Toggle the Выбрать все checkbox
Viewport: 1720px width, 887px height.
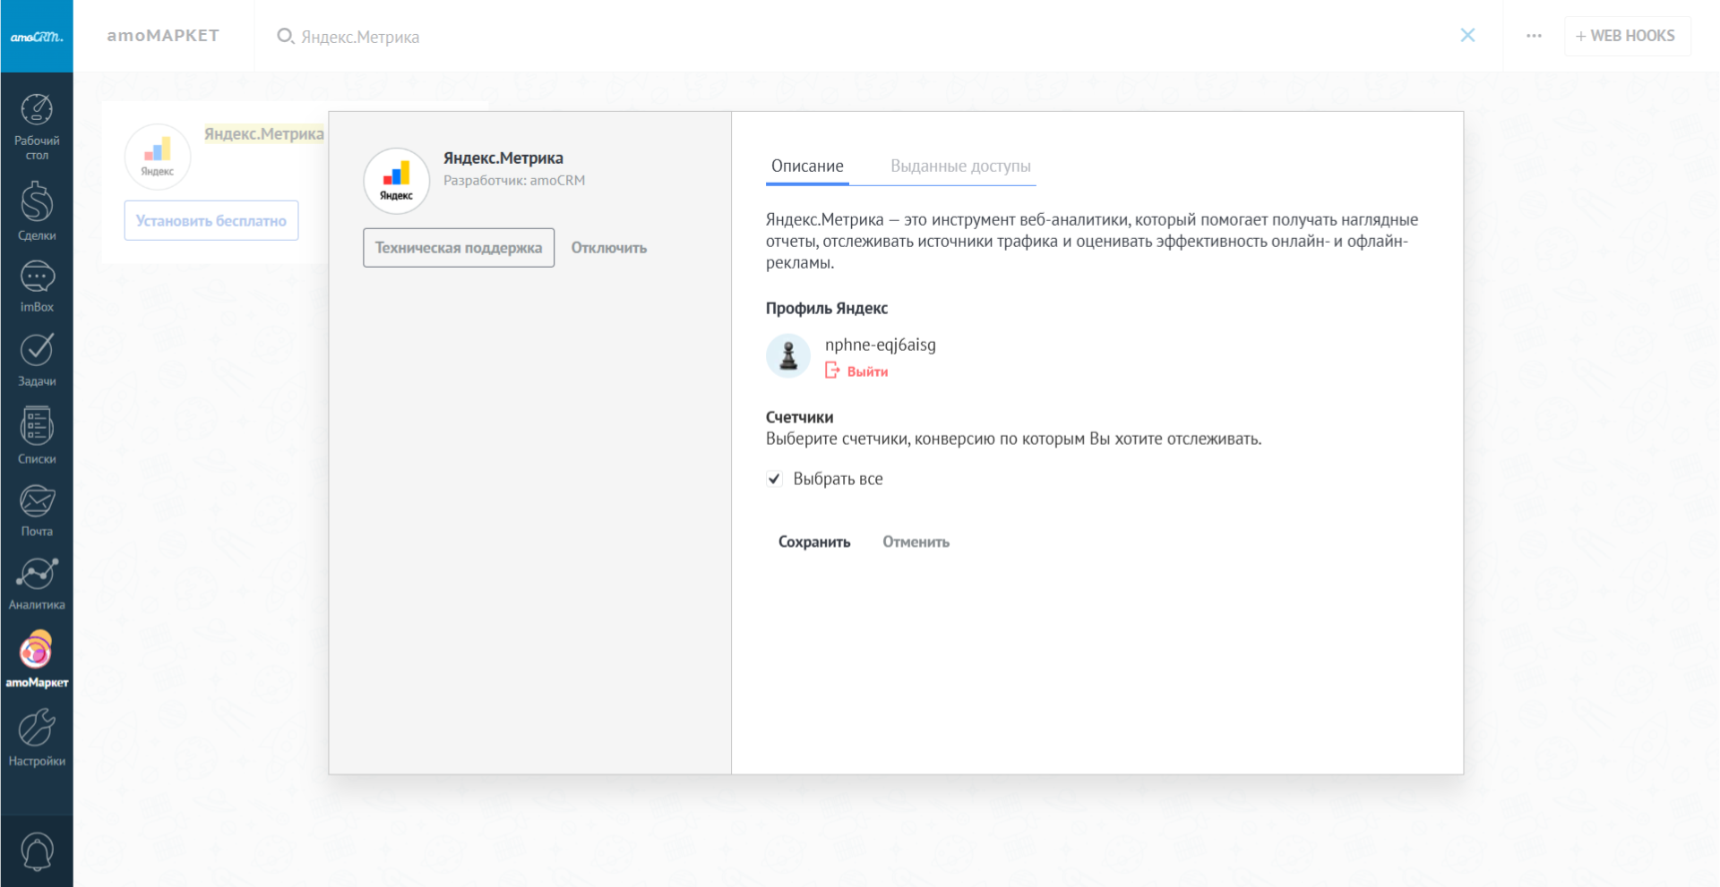coord(775,479)
